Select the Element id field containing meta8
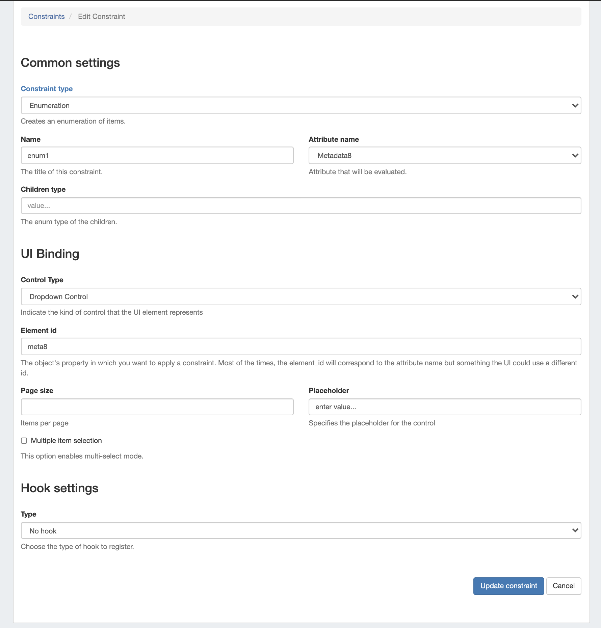 [300, 347]
